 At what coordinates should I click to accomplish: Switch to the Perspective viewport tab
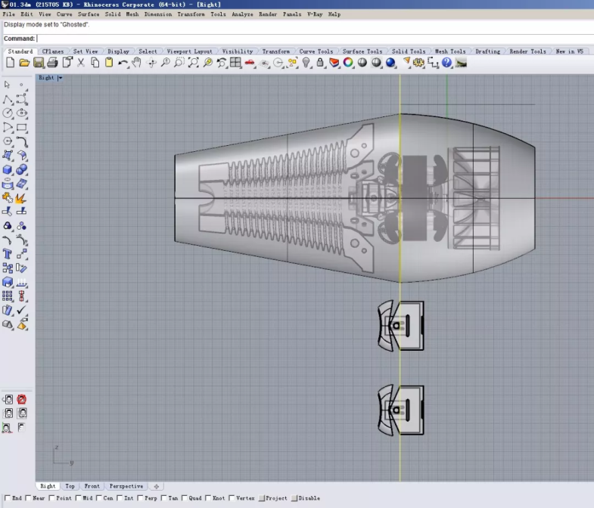click(126, 486)
